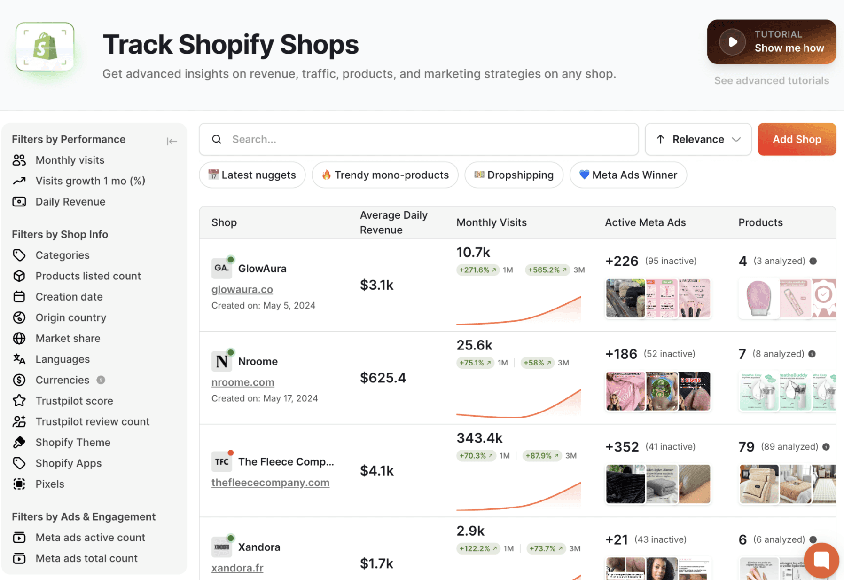Click the info icon next to Currencies
Image resolution: width=844 pixels, height=587 pixels.
(x=101, y=380)
